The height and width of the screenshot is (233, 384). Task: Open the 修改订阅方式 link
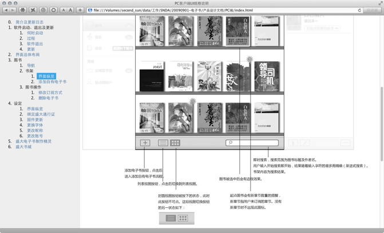click(x=50, y=93)
